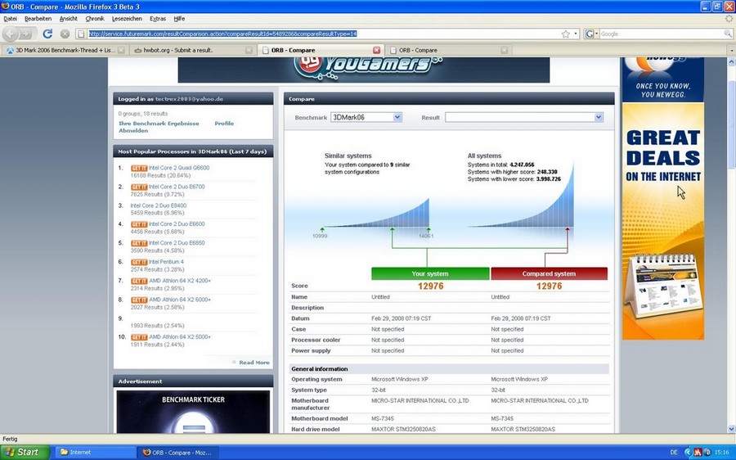
Task: Click the Stop loading icon
Action: 65,34
